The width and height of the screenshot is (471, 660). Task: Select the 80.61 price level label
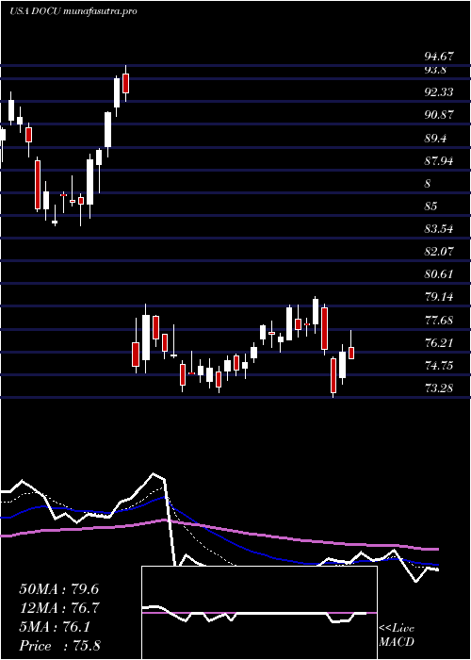coord(440,275)
